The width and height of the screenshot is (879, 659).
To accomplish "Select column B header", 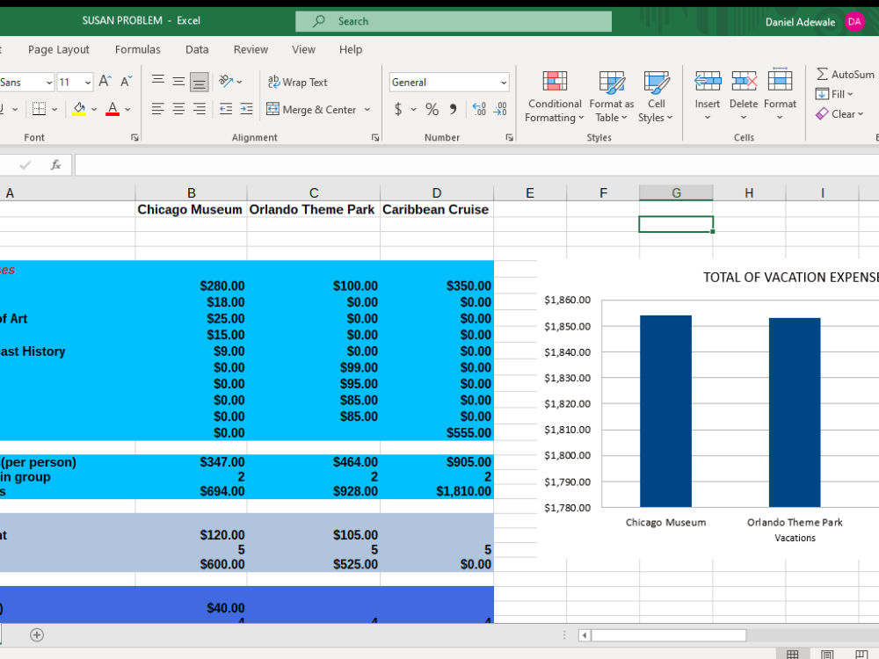I will point(191,192).
